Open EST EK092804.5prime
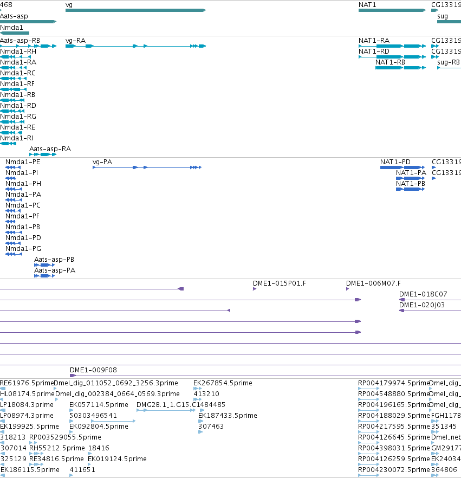The height and width of the screenshot is (478, 461). [x=99, y=427]
